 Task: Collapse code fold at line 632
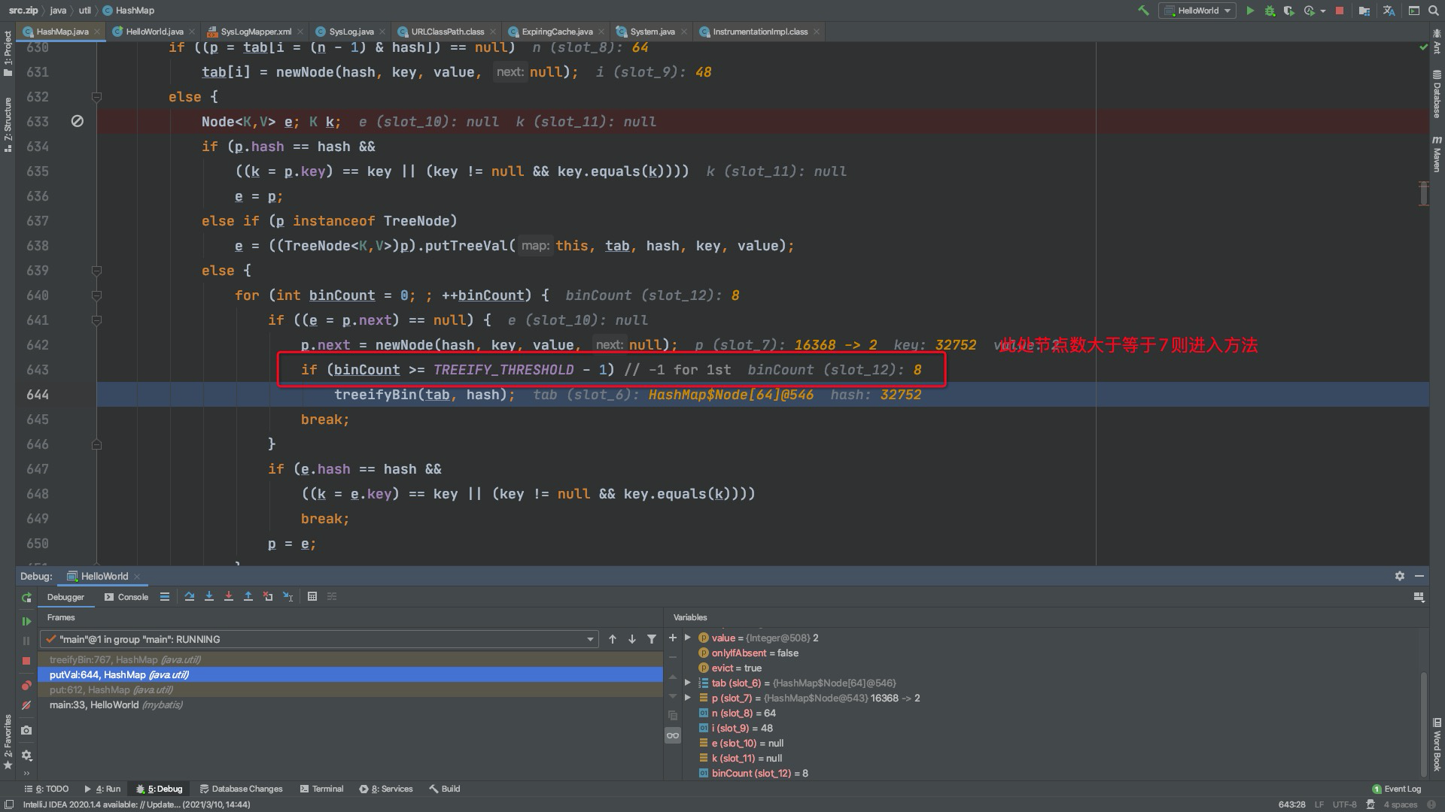(x=96, y=97)
